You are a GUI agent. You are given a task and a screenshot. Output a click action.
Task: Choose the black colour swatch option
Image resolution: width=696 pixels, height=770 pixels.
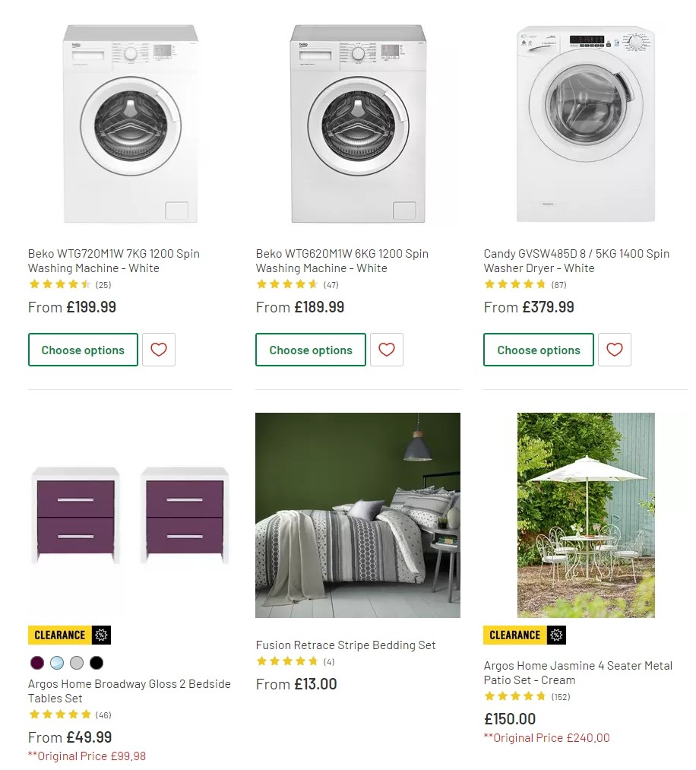96,663
